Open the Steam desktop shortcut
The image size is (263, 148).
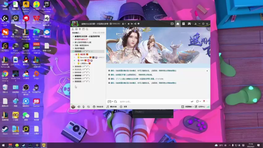coord(5,130)
